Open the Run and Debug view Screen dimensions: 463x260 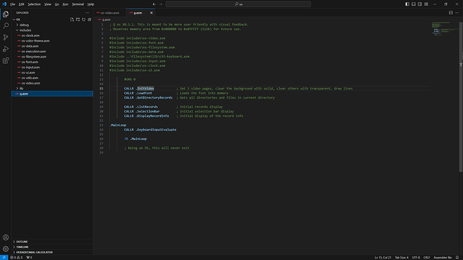coord(5,49)
